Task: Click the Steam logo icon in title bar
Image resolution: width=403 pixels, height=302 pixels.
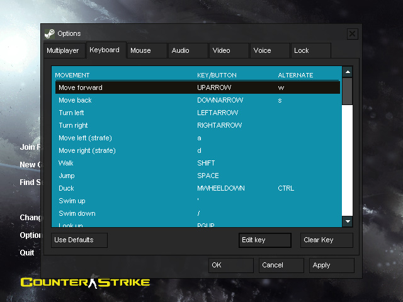Action: point(50,33)
